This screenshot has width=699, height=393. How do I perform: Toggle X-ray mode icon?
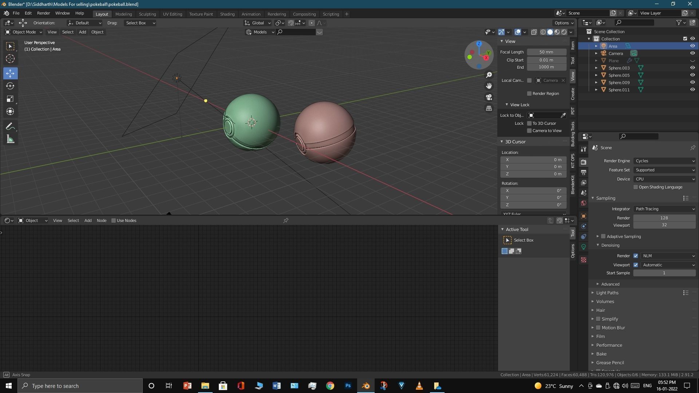coord(534,32)
